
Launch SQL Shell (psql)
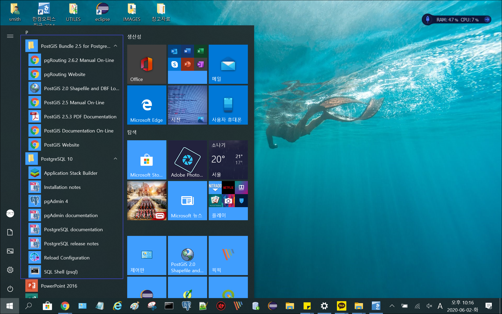point(72,272)
